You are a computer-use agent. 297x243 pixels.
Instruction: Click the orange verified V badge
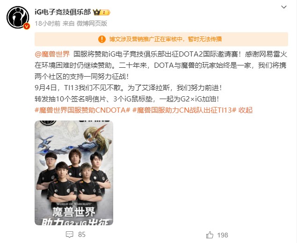tap(27, 26)
